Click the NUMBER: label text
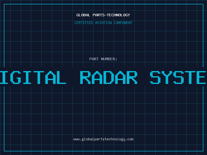 [109, 59]
